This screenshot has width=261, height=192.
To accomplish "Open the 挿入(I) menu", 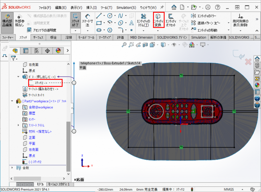I will pos(91,7).
